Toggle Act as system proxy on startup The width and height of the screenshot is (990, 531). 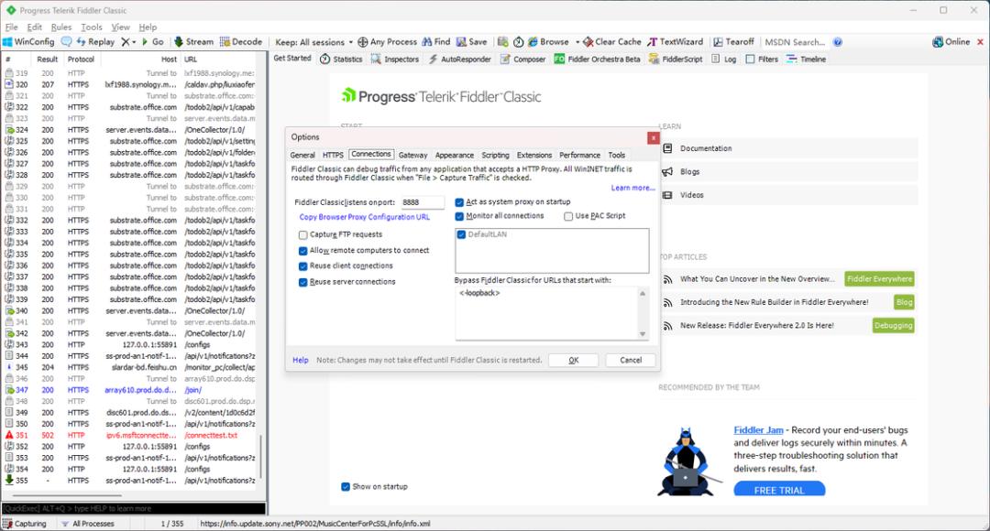459,201
